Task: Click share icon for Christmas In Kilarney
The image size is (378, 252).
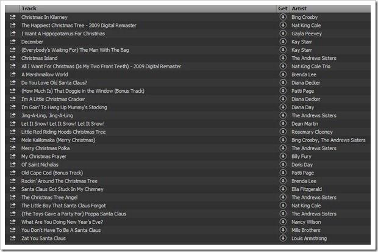Action: click(x=13, y=17)
